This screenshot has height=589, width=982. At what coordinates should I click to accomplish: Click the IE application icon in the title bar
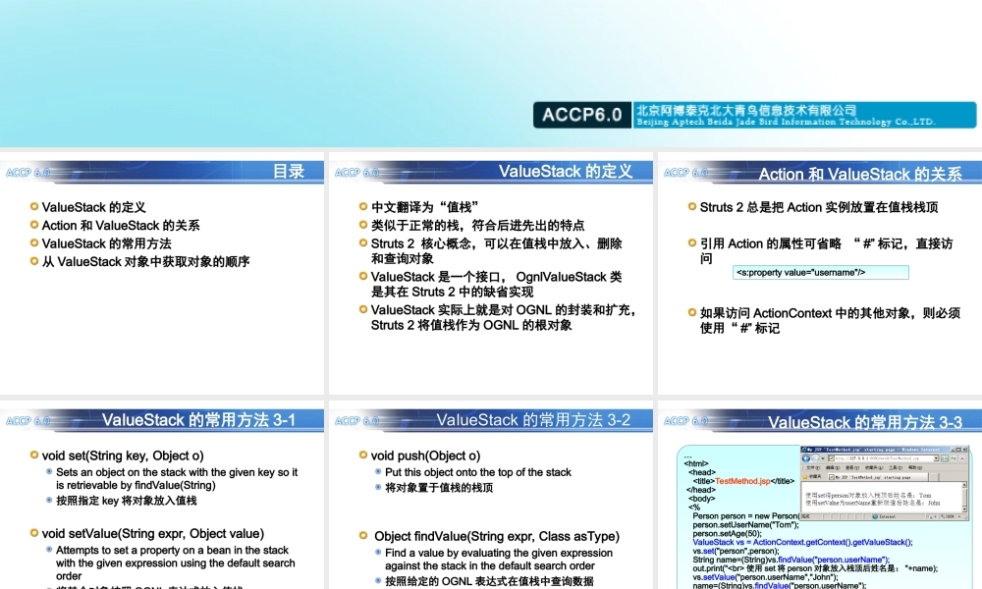(x=803, y=450)
